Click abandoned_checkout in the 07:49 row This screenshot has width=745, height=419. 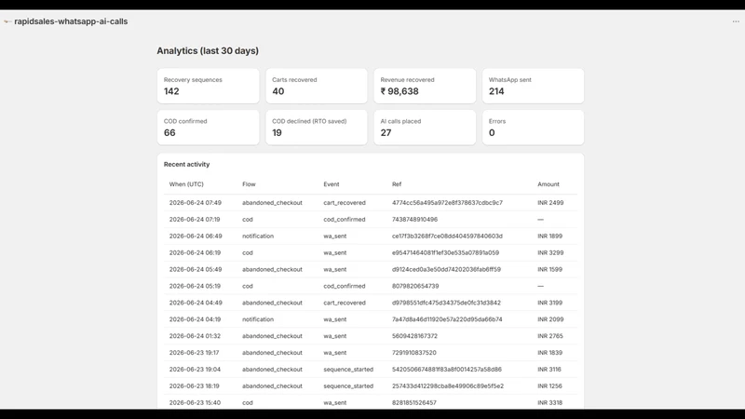pos(272,203)
